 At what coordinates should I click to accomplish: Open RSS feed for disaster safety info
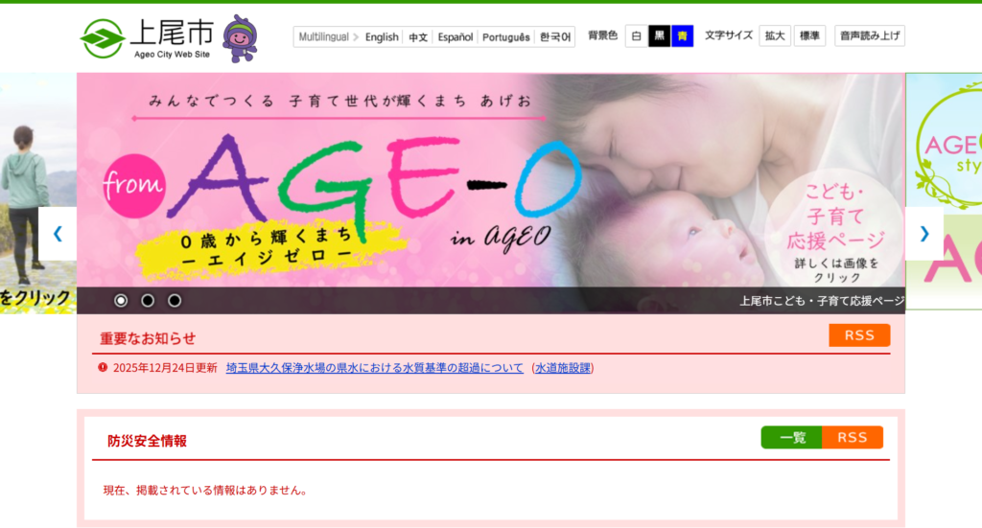tap(853, 438)
